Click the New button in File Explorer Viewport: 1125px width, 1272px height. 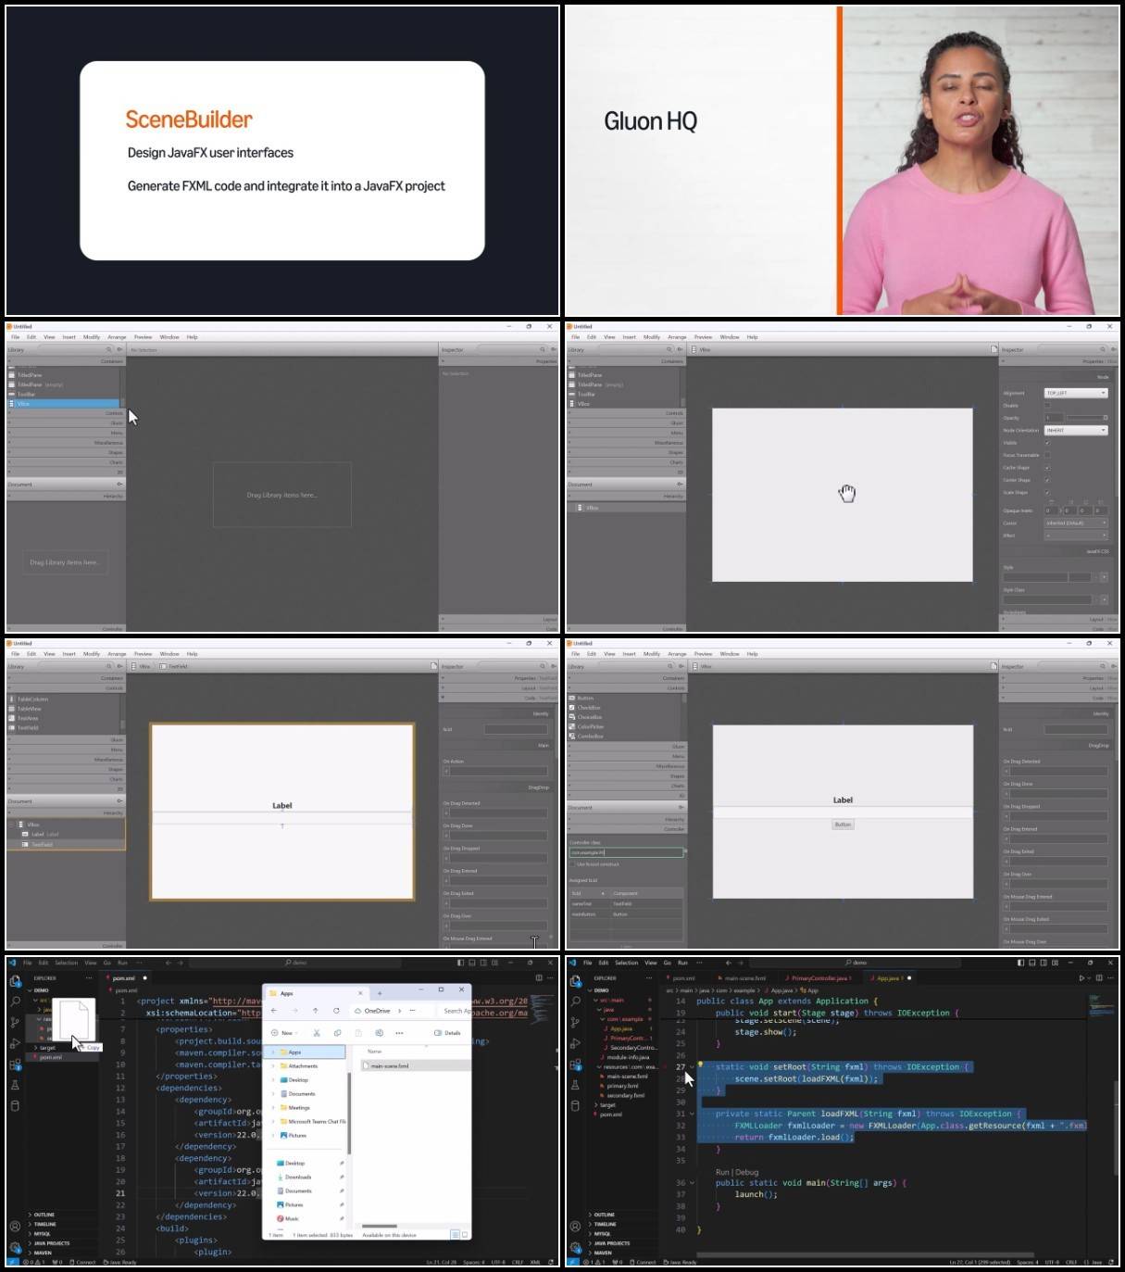[284, 1033]
